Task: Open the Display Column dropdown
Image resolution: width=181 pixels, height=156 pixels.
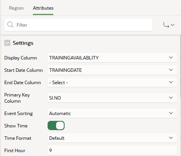Action: [112, 58]
